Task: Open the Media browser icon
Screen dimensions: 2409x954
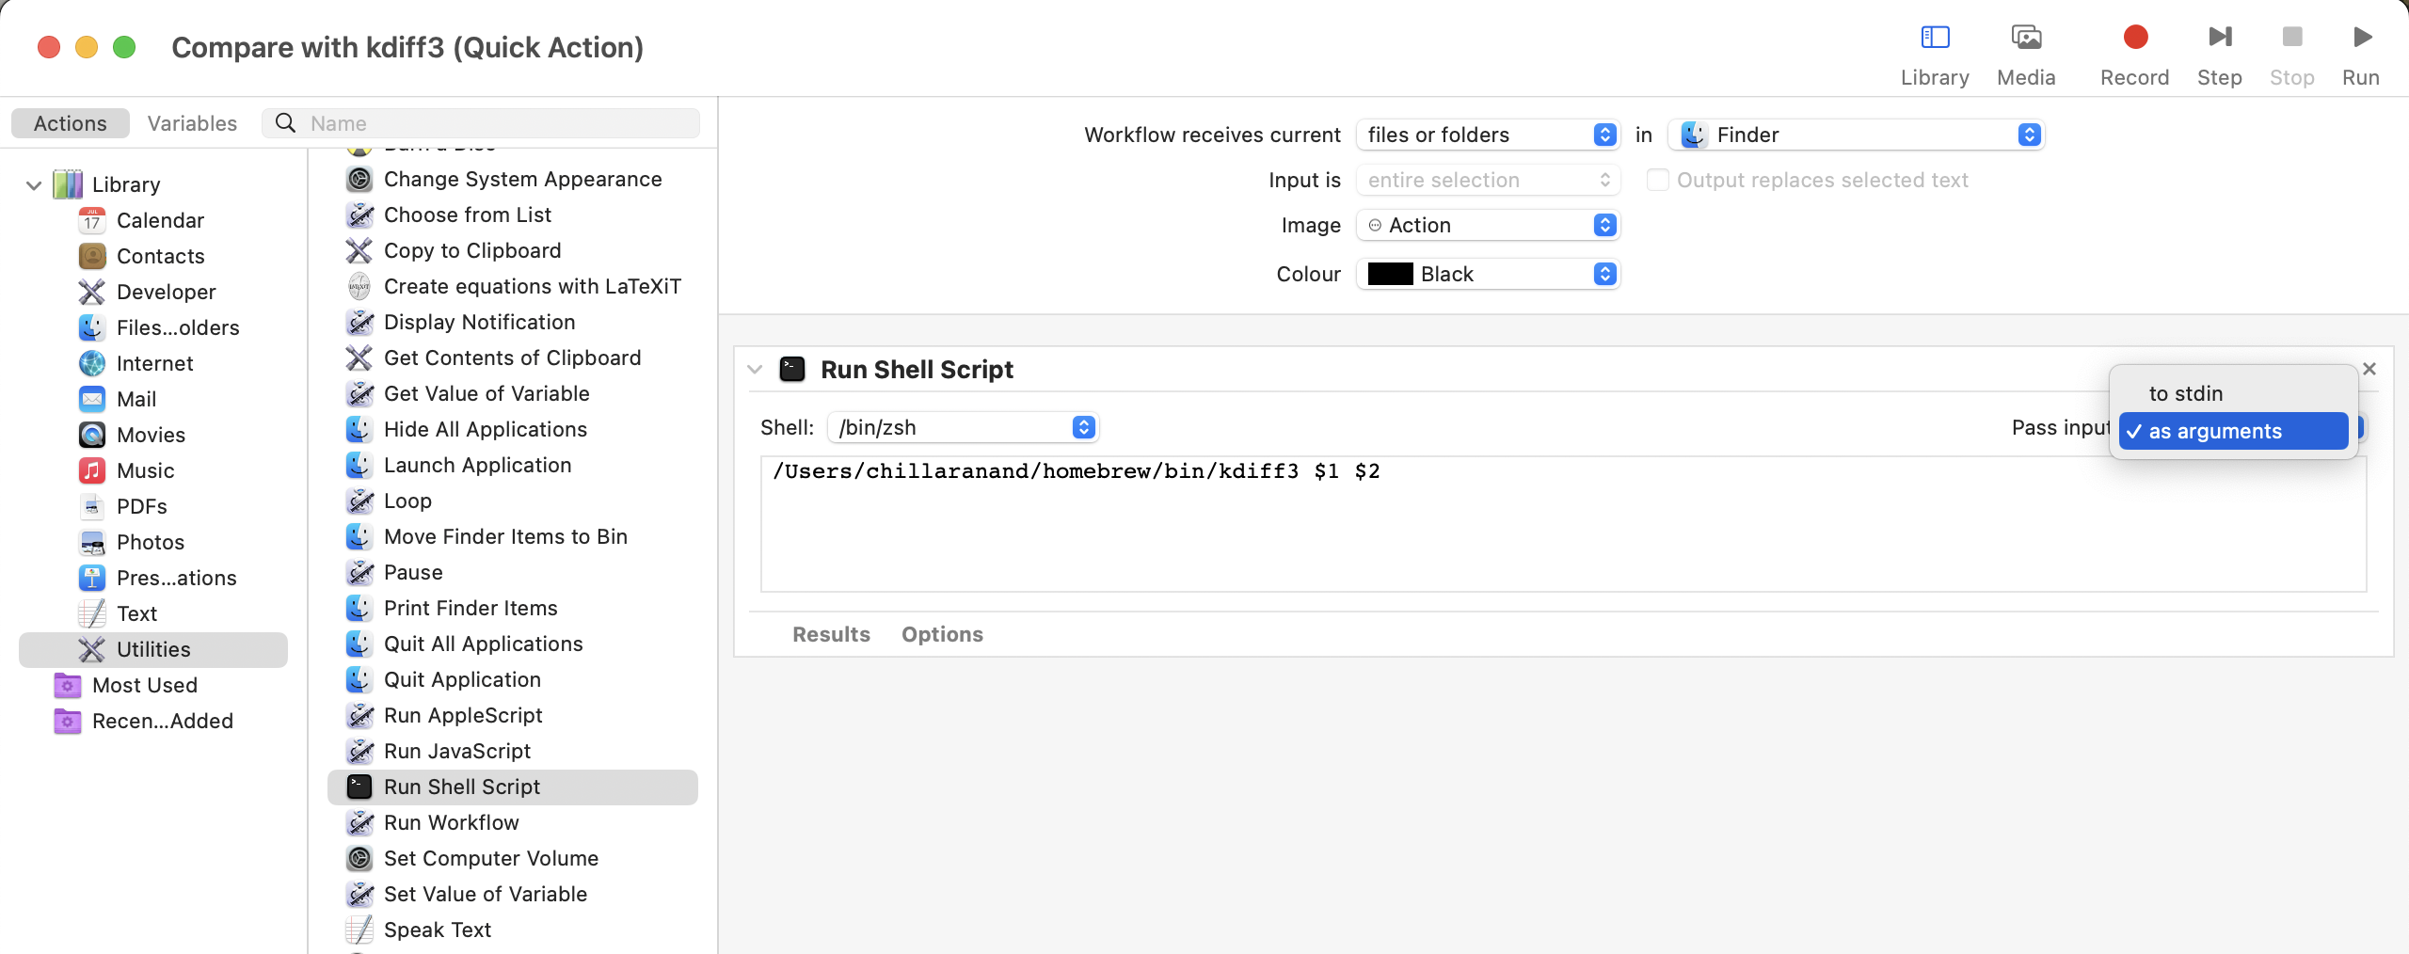Action: coord(2026,38)
